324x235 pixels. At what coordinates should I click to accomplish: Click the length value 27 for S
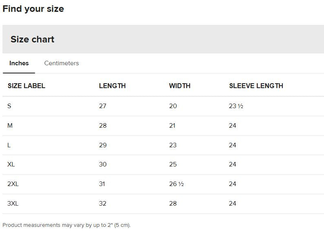103,106
